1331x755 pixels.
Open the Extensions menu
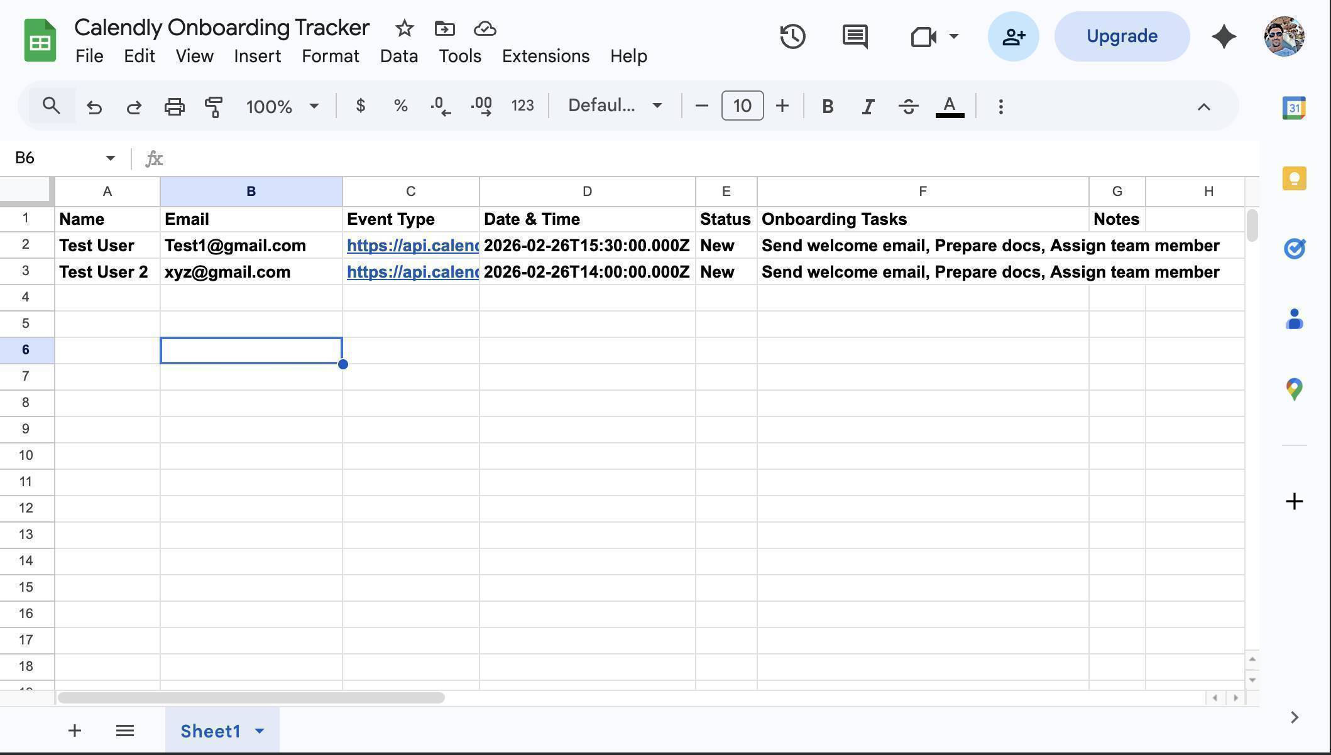tap(545, 56)
